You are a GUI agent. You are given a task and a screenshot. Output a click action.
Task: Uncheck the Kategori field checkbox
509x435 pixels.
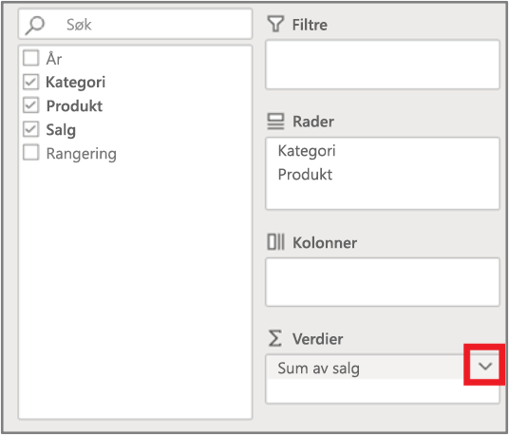(x=31, y=82)
